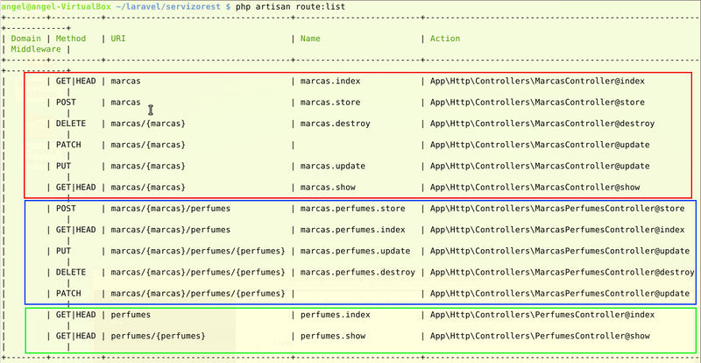This screenshot has width=701, height=363.
Task: Click the action 'MarcasController@store'
Action: tap(590, 103)
